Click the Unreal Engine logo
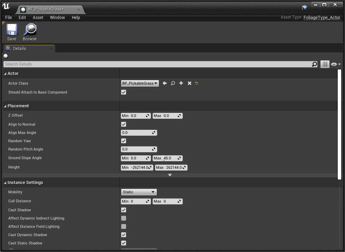The height and width of the screenshot is (252, 345). click(x=6, y=6)
